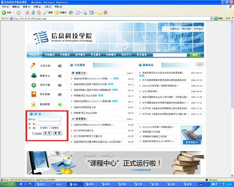Click the 登录 login button
This screenshot has width=234, height=187.
pos(47,133)
